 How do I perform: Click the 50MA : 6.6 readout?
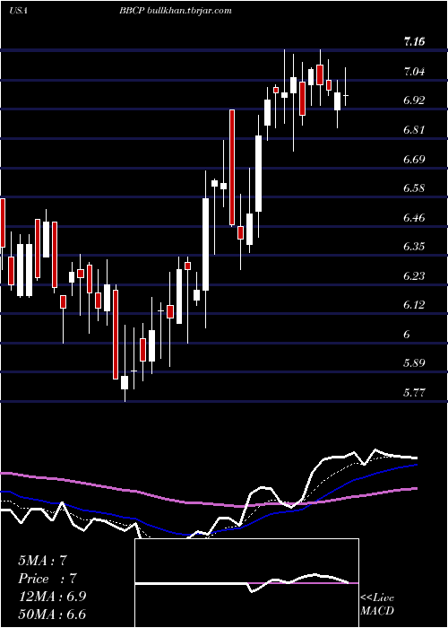52,615
